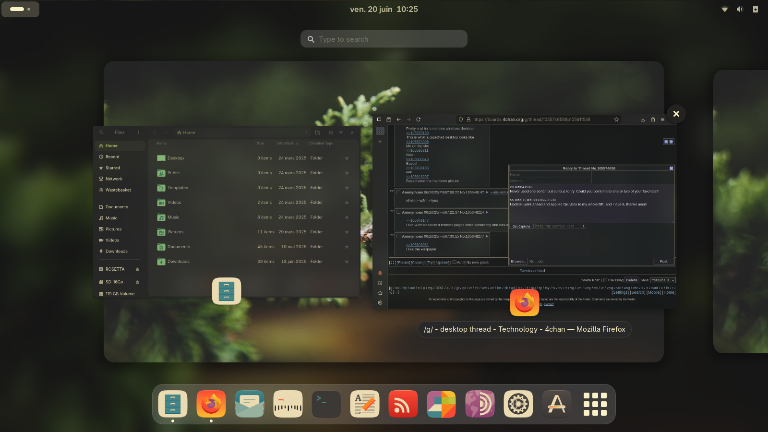768x432 pixels.
Task: Click the Post button in reply form
Action: click(664, 262)
